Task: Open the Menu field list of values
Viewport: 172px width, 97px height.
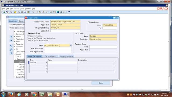Action: [x=71, y=45]
